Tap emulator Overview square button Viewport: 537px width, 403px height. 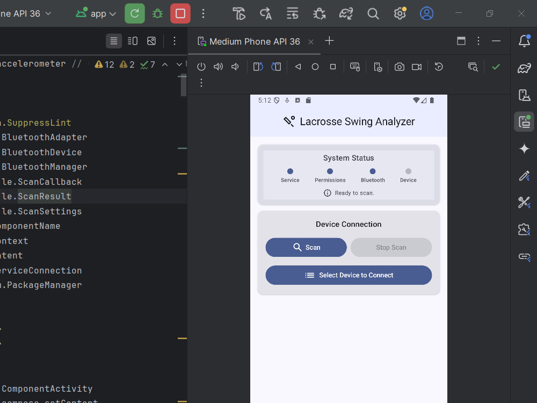tap(332, 67)
